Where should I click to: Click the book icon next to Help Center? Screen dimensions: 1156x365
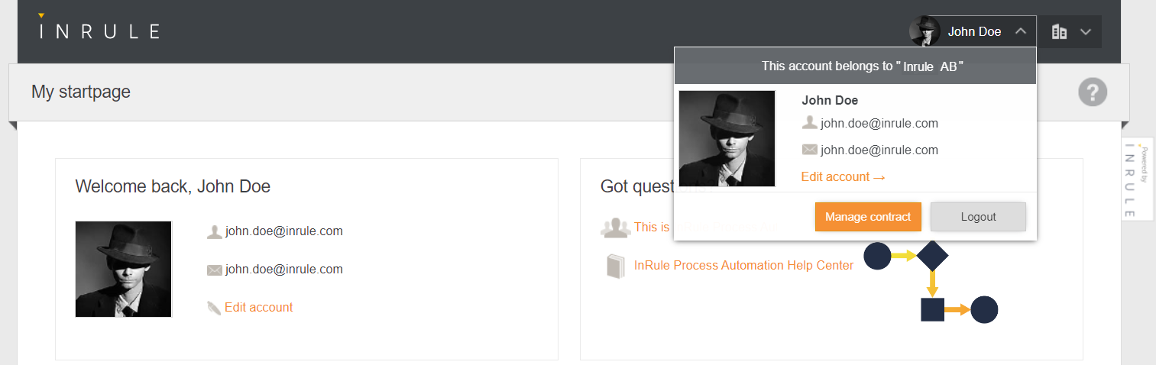click(x=615, y=266)
